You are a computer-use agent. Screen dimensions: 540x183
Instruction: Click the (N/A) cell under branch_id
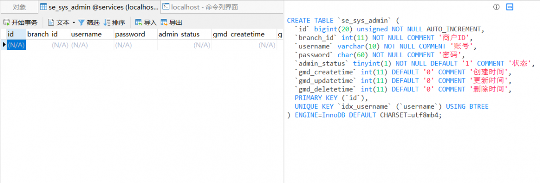coord(48,45)
